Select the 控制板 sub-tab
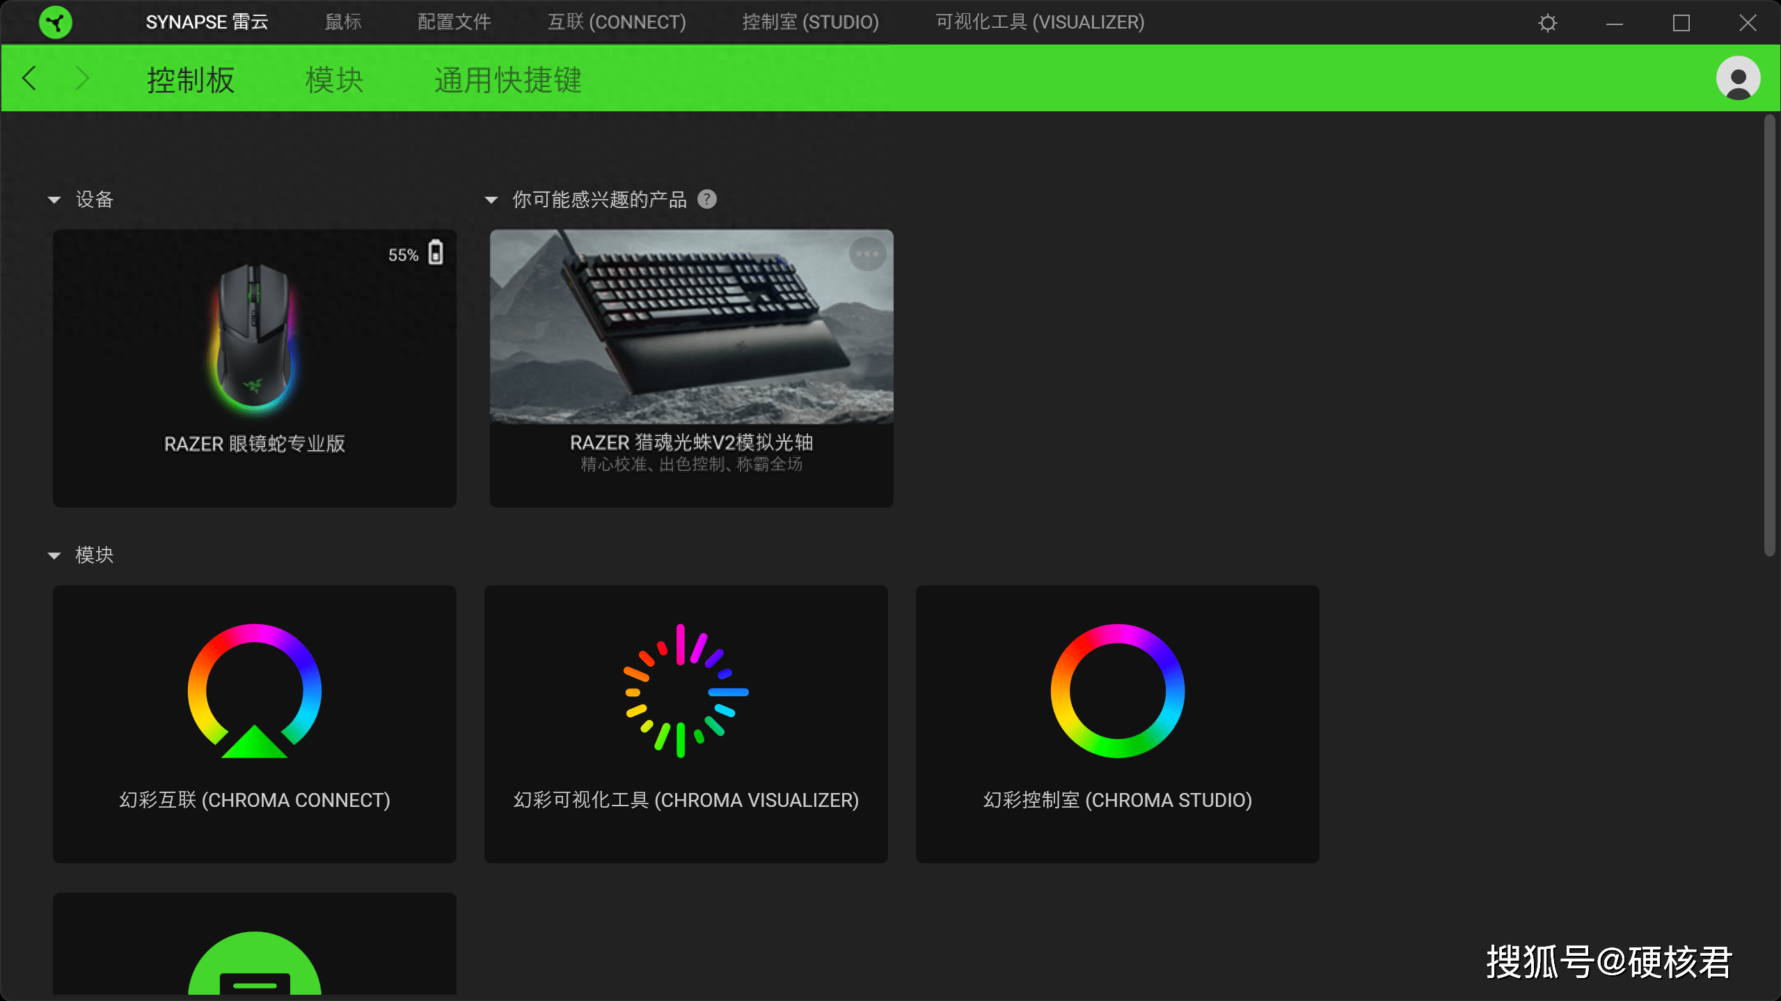 coord(190,79)
